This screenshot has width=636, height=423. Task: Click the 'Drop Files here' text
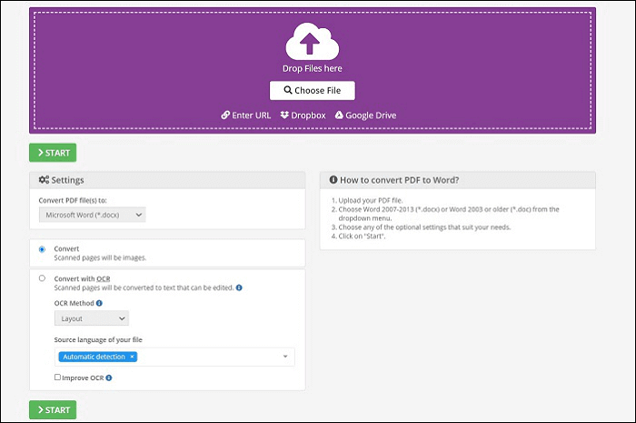point(312,68)
